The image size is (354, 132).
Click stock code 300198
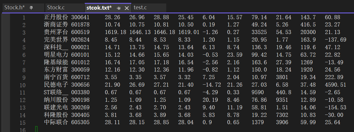pos(80,100)
